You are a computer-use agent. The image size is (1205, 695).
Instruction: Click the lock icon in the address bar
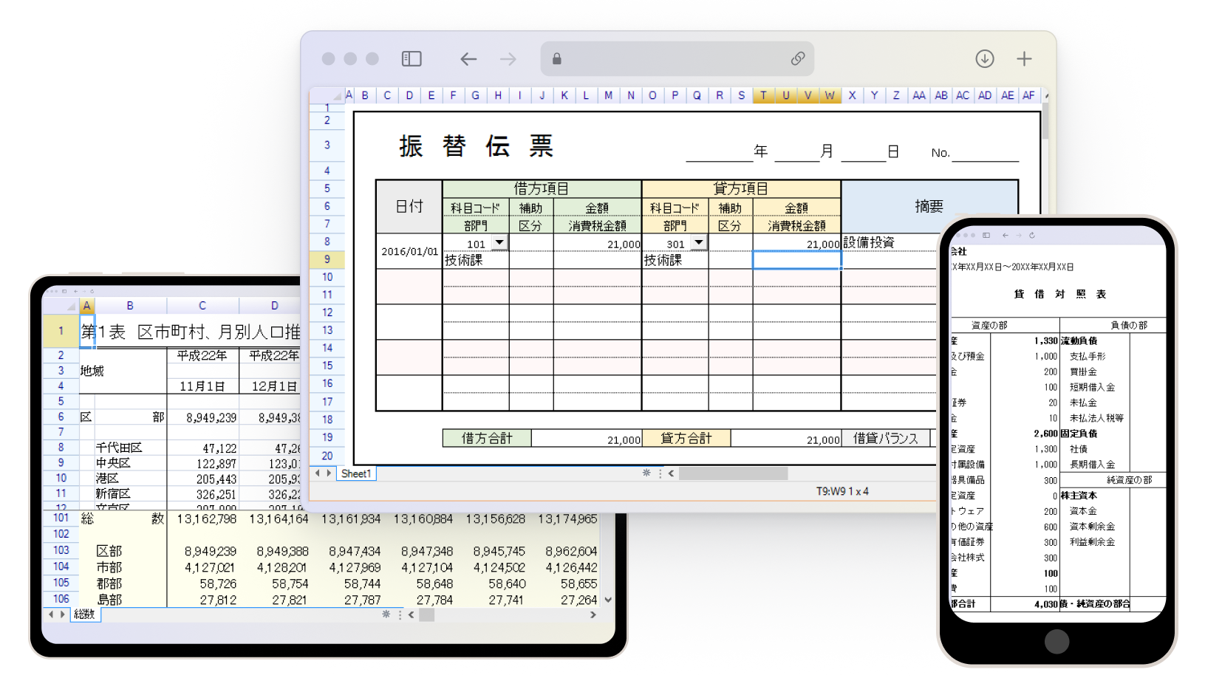tap(556, 58)
